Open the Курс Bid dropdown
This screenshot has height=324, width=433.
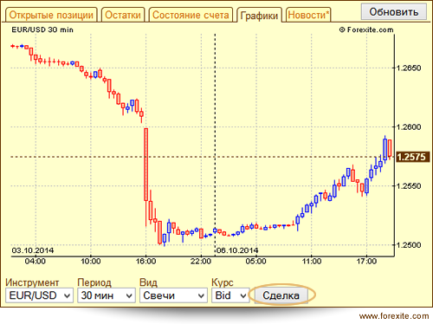pyautogui.click(x=230, y=295)
